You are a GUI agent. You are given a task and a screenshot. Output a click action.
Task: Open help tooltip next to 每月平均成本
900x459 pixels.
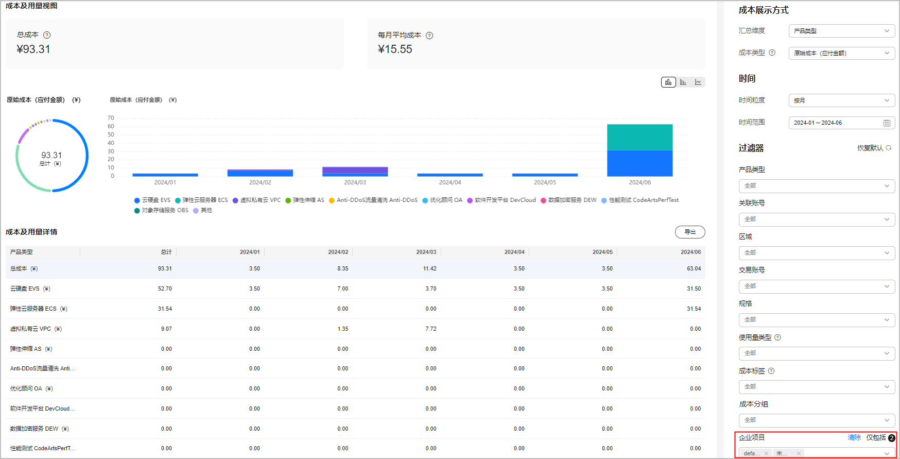[429, 36]
